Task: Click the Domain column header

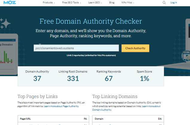Action: [x=99, y=119]
